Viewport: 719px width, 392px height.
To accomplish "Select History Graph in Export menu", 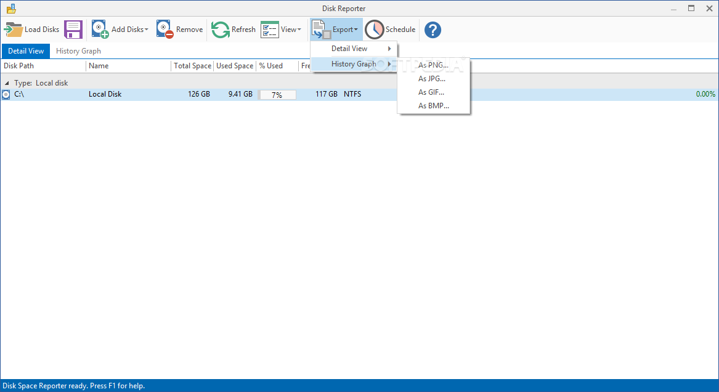I will (x=354, y=64).
